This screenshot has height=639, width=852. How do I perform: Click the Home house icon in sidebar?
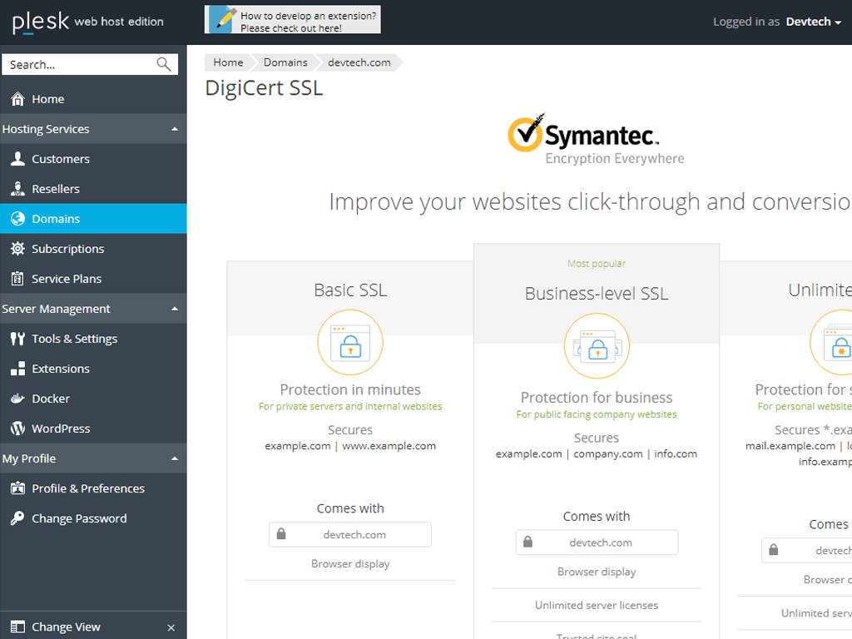(x=17, y=99)
